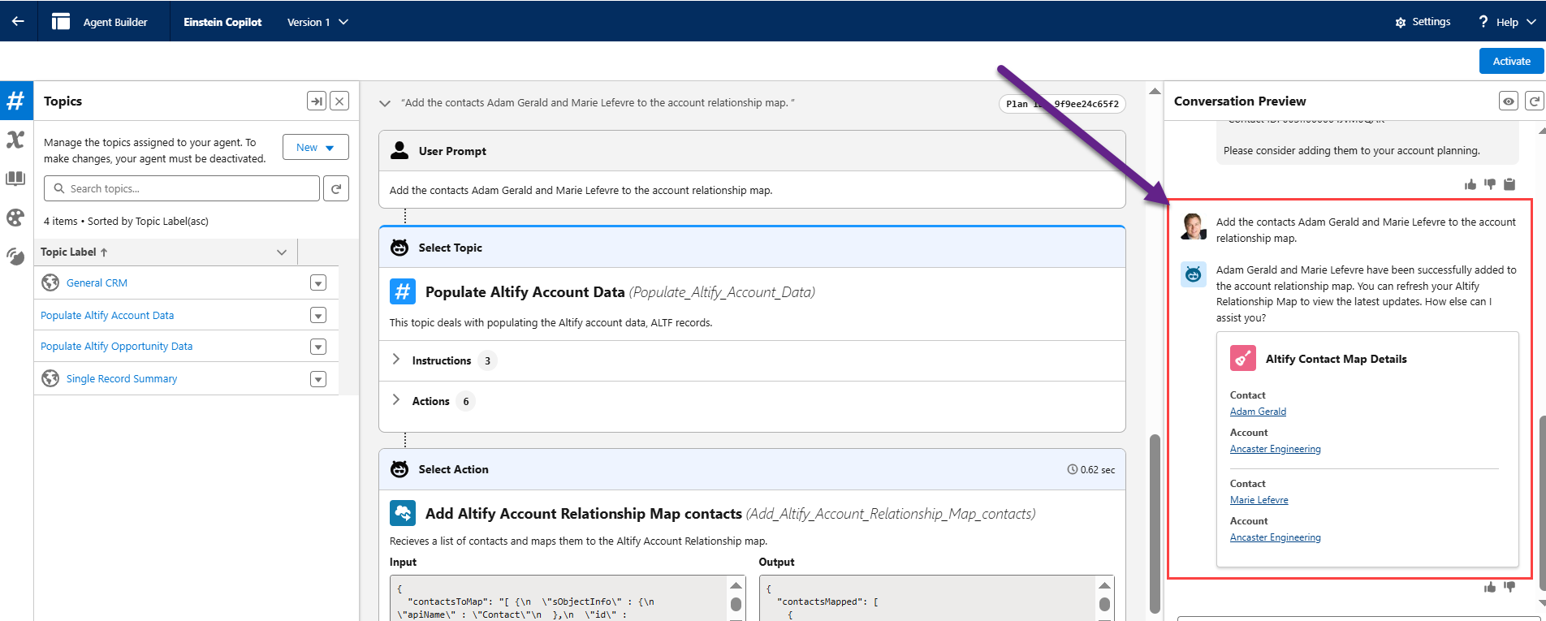Open the library book icon in sidebar
Screen dimensions: 1546x621
pos(15,179)
